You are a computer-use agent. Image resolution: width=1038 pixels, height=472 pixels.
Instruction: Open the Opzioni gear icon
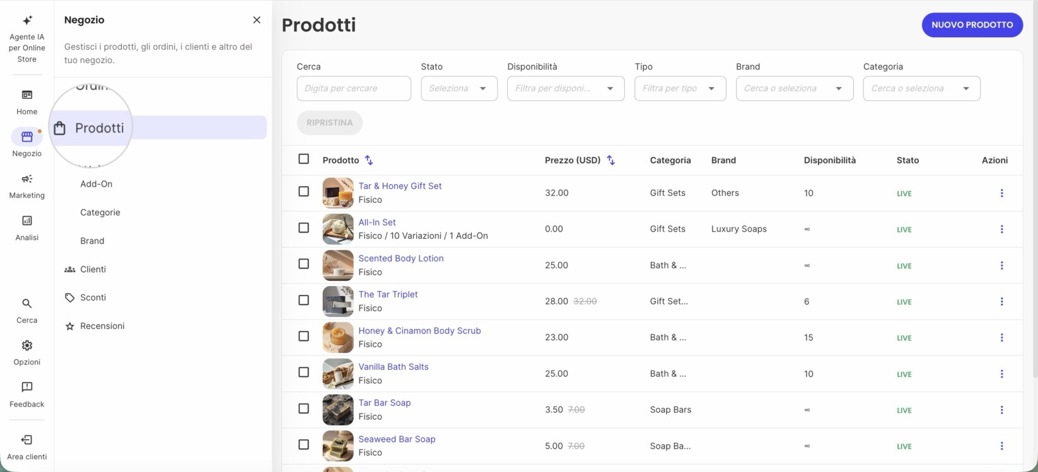(27, 345)
